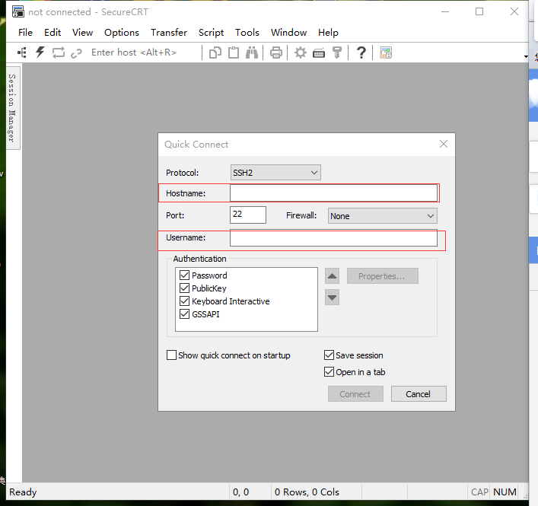The image size is (538, 506).
Task: Open the Session Manager side tab
Action: click(11, 107)
